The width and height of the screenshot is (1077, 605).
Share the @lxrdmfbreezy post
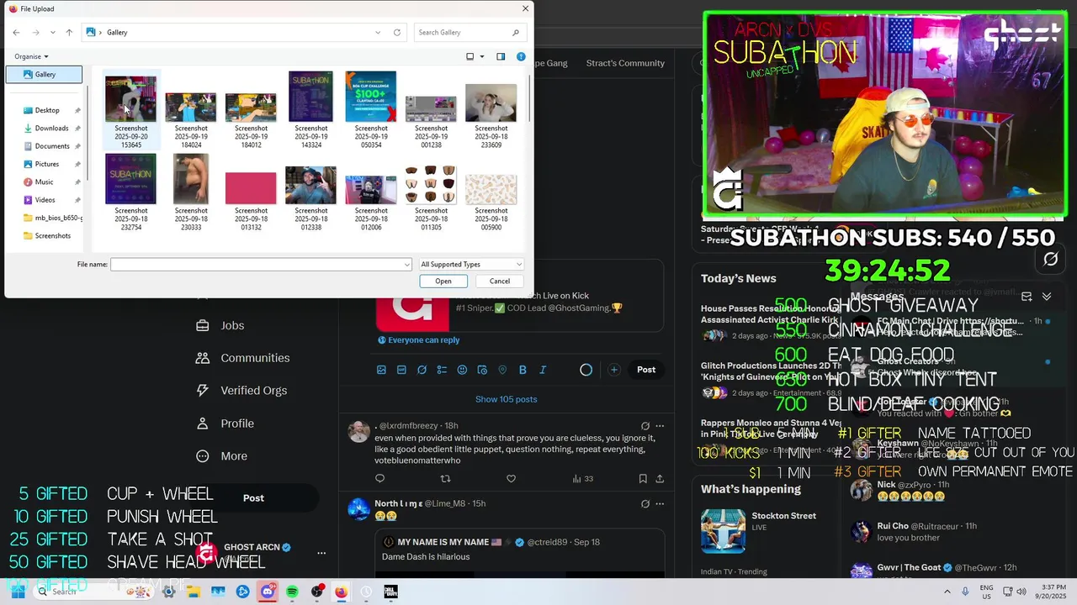660,479
